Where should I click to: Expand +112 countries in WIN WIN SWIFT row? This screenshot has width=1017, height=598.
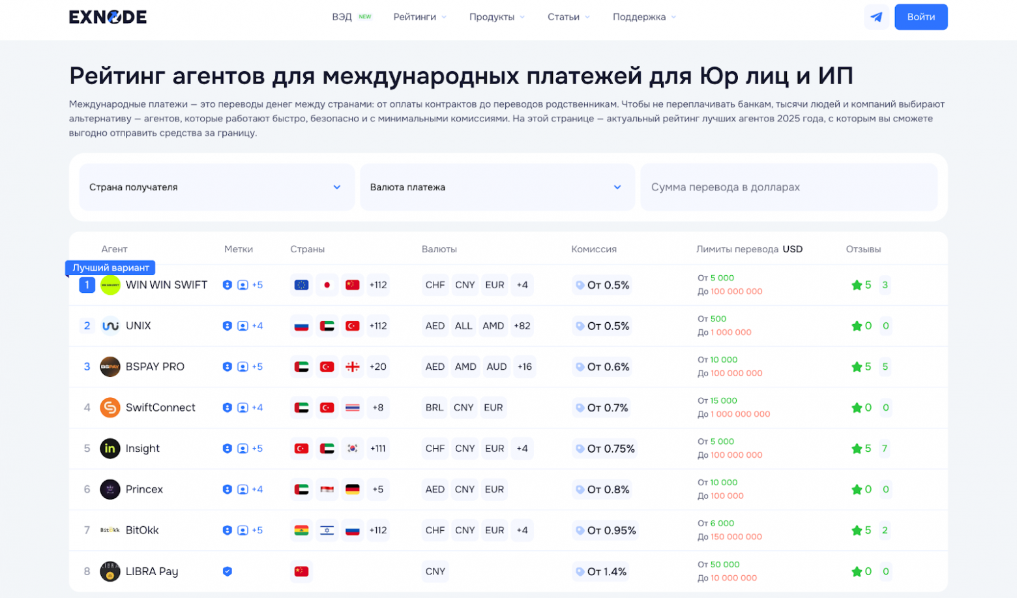378,285
